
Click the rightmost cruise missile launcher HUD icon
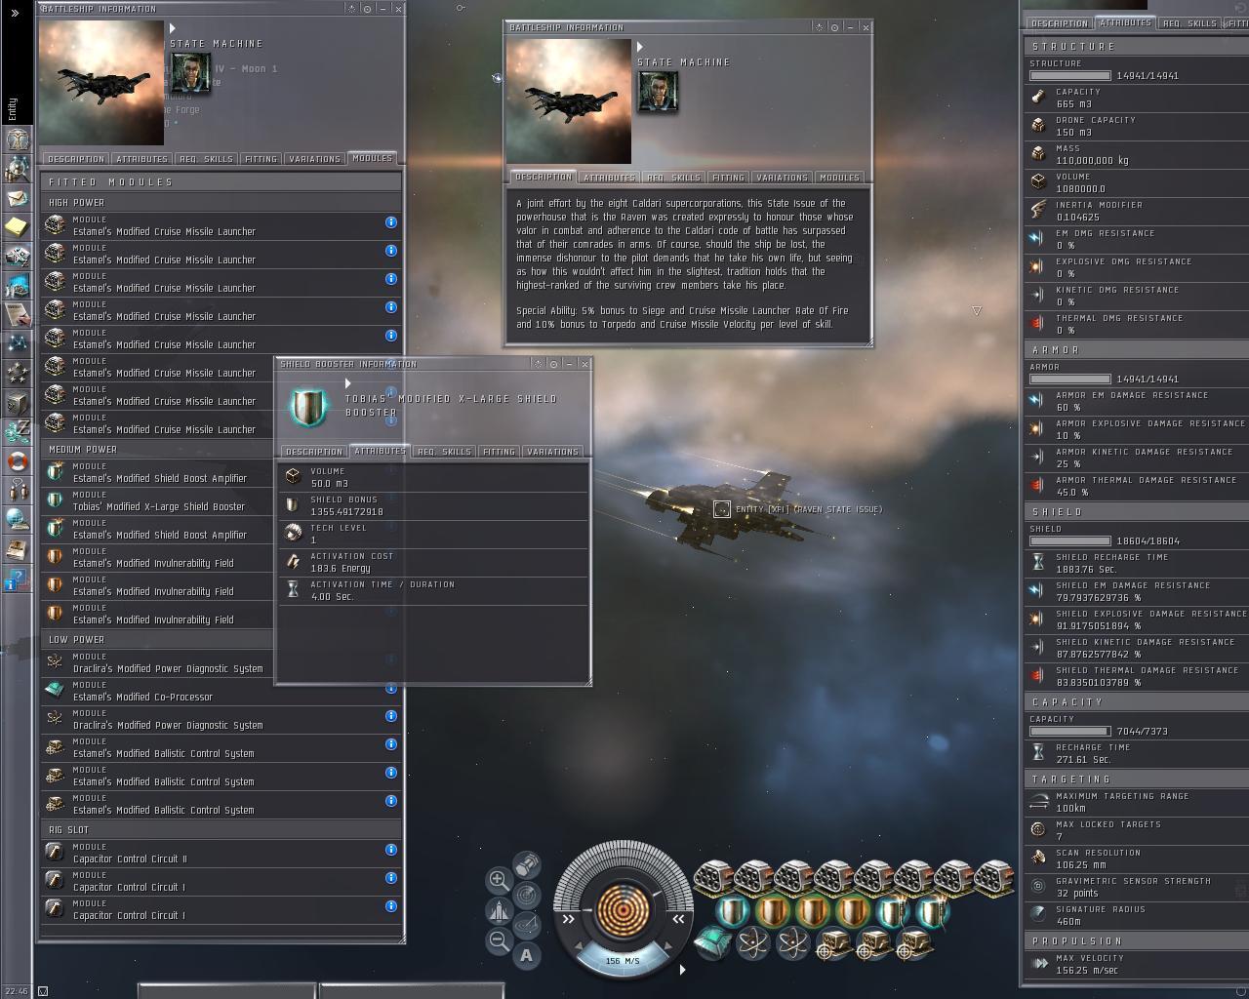click(x=993, y=878)
